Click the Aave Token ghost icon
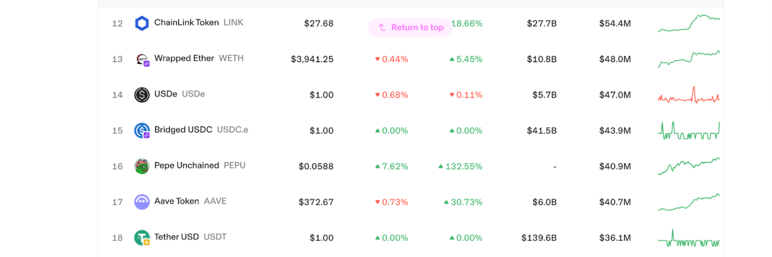The image size is (772, 257). pyautogui.click(x=142, y=202)
